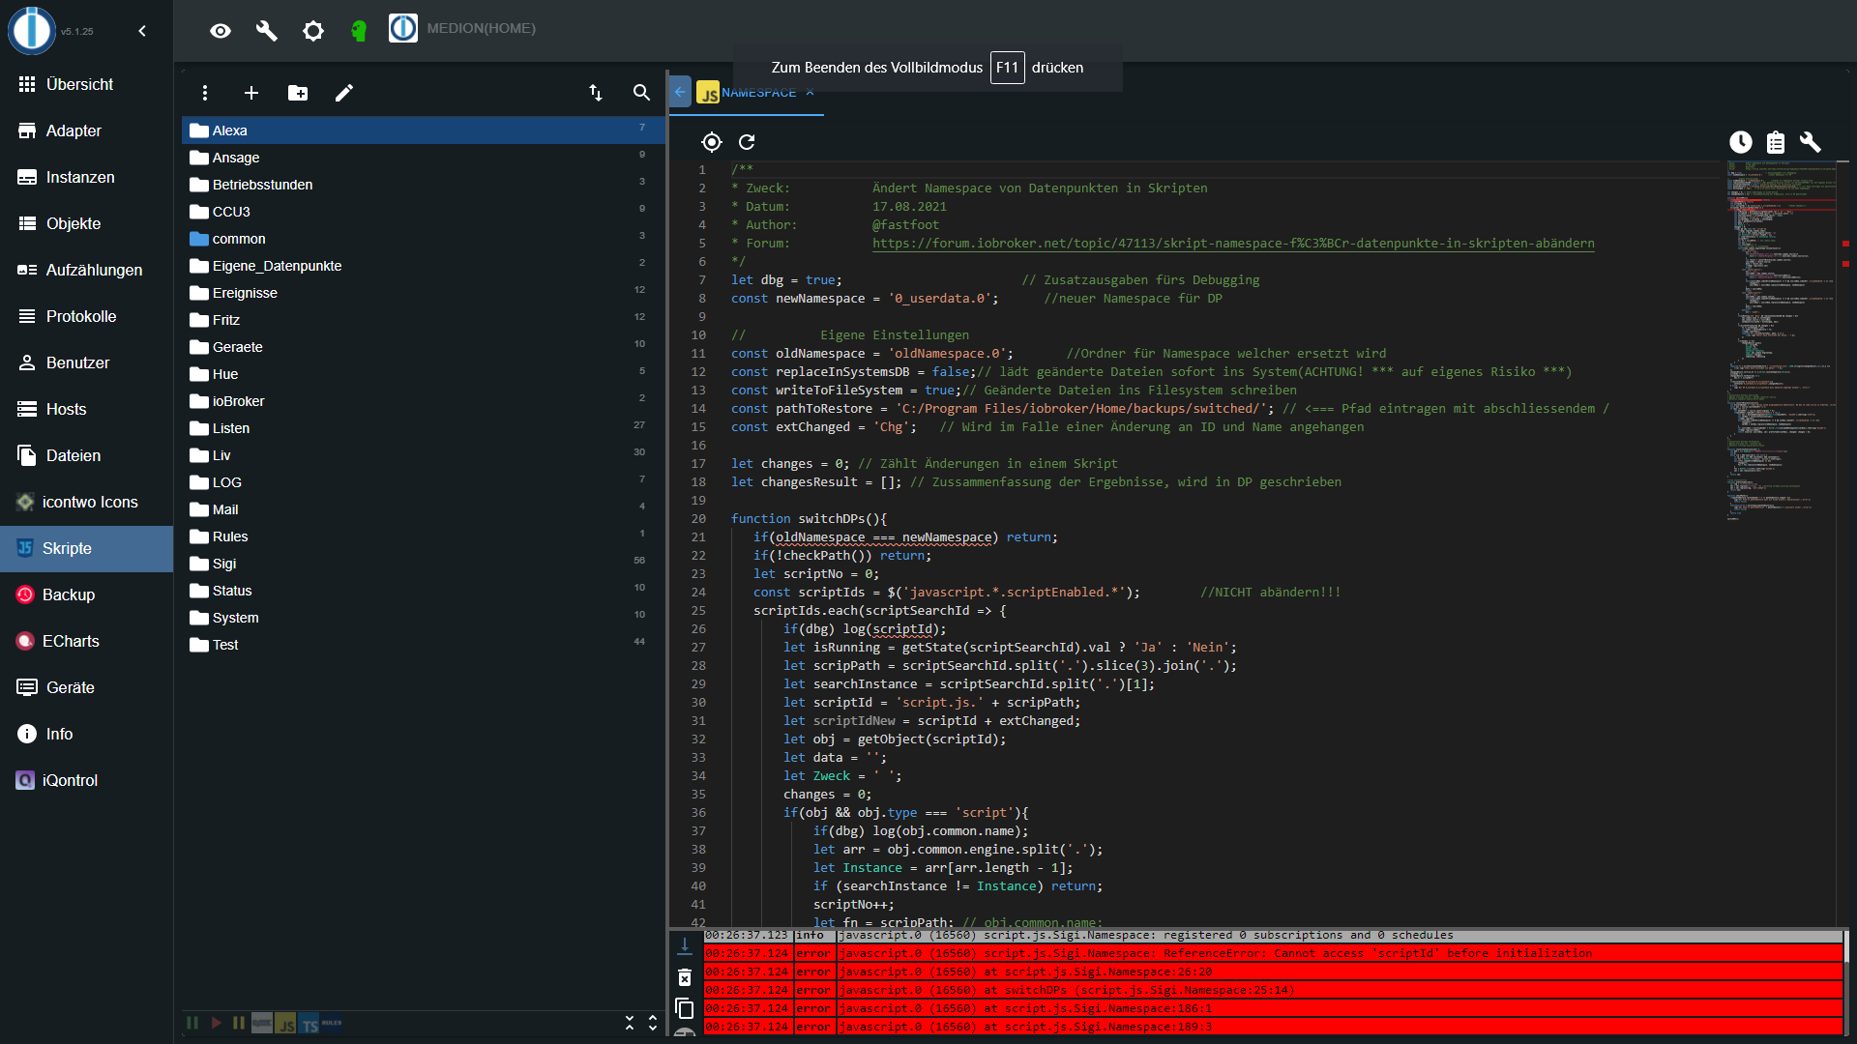This screenshot has height=1044, width=1857.
Task: Toggle yellow pause filter icon
Action: click(239, 1023)
